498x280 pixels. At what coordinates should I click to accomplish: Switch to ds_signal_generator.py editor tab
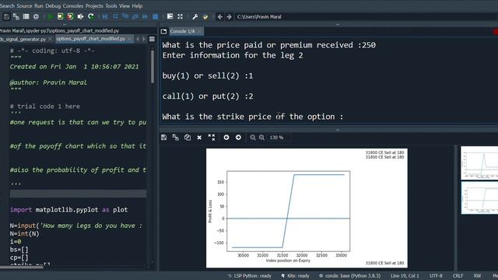pyautogui.click(x=23, y=39)
